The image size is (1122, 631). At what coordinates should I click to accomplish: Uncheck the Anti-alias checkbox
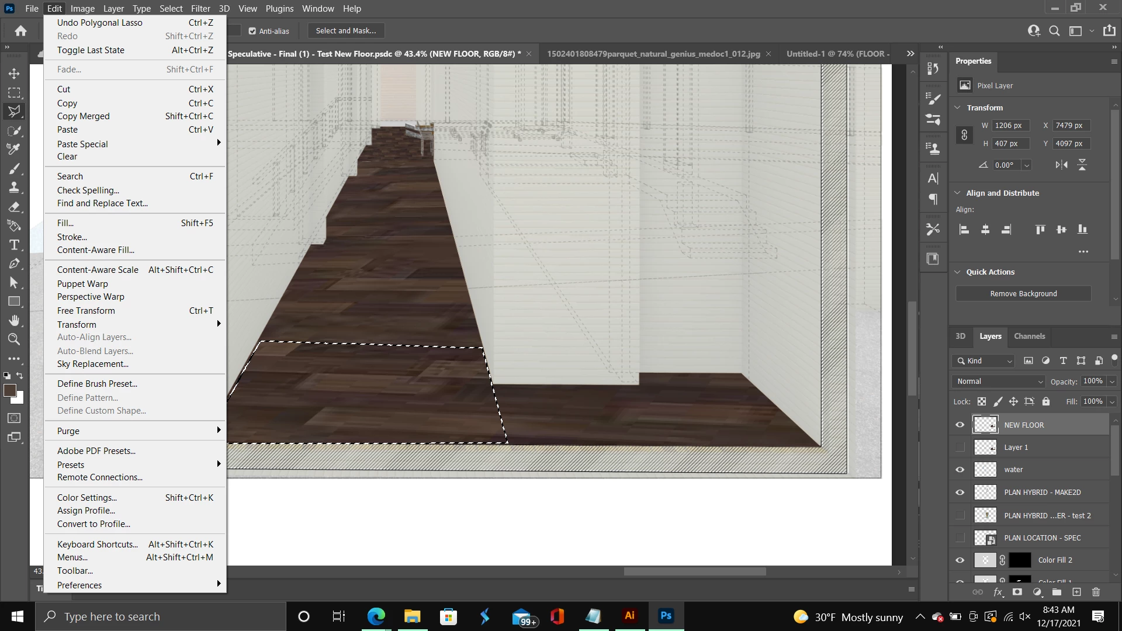pyautogui.click(x=252, y=31)
